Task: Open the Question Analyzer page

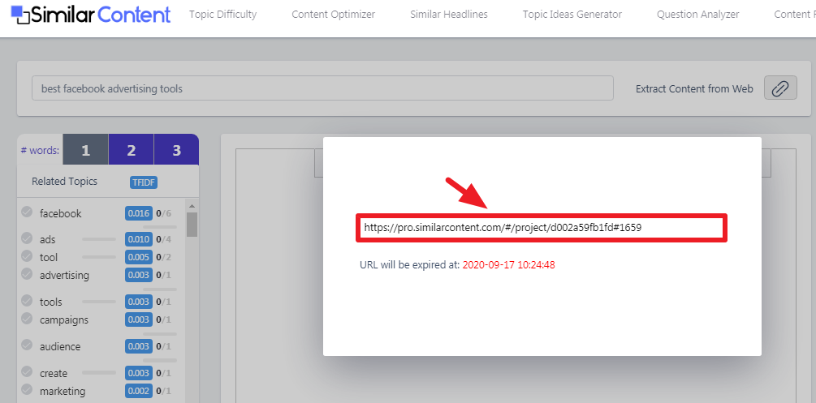Action: click(698, 15)
